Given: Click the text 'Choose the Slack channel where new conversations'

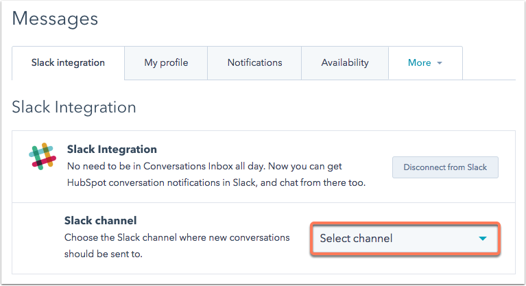Looking at the screenshot, I should (x=177, y=237).
